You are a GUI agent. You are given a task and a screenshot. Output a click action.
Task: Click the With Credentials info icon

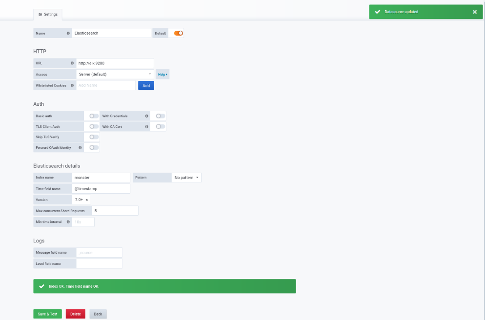coord(146,116)
